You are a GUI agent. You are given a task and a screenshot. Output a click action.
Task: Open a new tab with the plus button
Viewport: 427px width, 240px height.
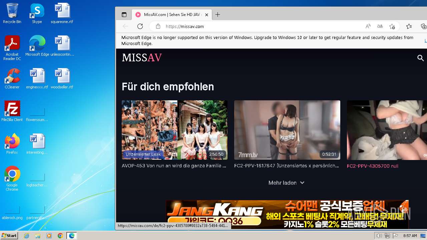tap(218, 15)
